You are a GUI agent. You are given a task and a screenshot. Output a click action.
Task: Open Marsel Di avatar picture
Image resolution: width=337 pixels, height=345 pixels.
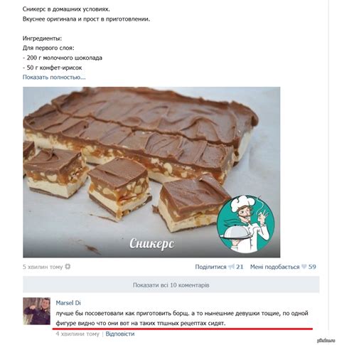pyautogui.click(x=36, y=311)
